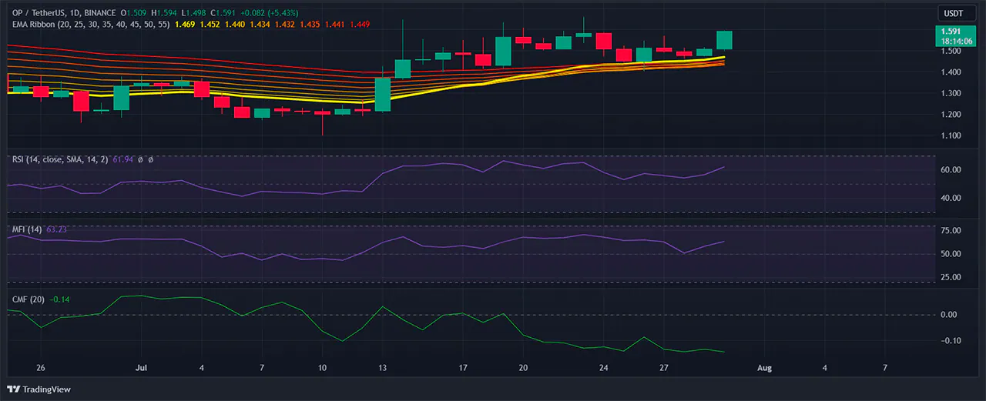Click the 1.500 price axis label
986x401 pixels.
pos(950,51)
